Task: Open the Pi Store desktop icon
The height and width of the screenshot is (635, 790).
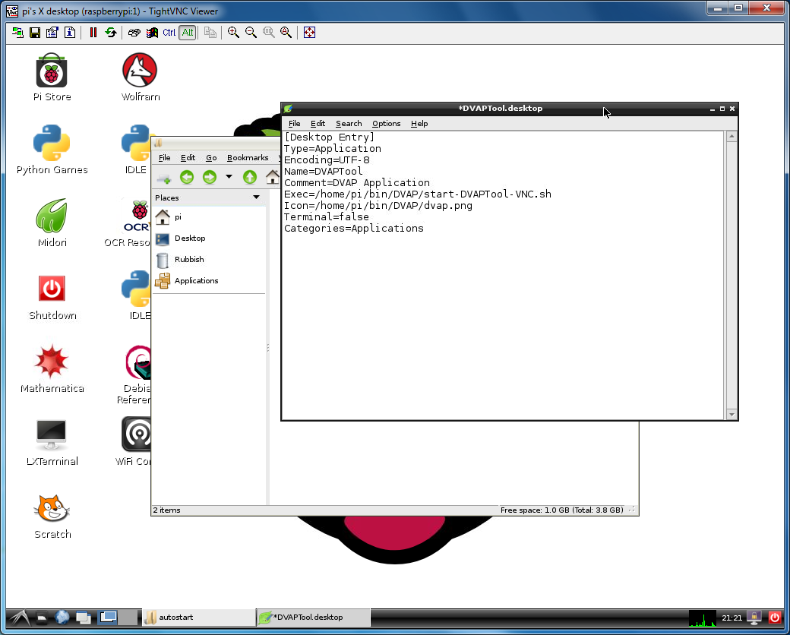Action: tap(52, 77)
